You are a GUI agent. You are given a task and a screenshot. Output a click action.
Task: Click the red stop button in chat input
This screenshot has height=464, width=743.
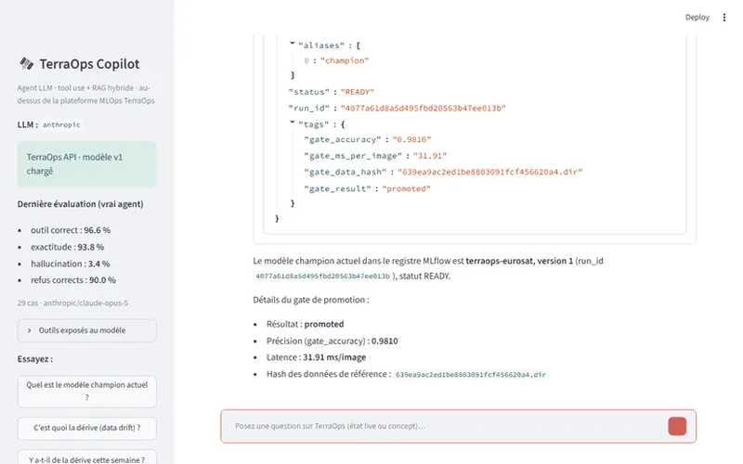tap(677, 426)
